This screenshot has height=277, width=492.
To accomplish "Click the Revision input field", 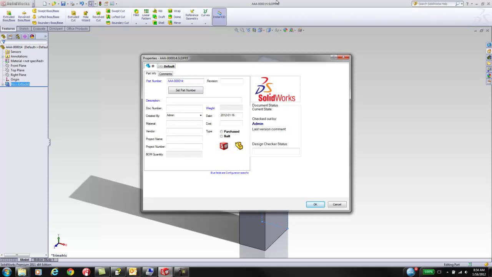I will pos(231,81).
